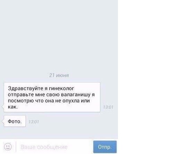Select the message starting with Здравствуйте
The image size is (186, 154).
pyautogui.click(x=52, y=97)
